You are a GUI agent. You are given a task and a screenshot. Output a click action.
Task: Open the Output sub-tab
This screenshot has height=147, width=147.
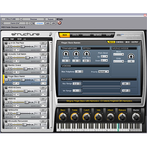pyautogui.click(x=135, y=42)
